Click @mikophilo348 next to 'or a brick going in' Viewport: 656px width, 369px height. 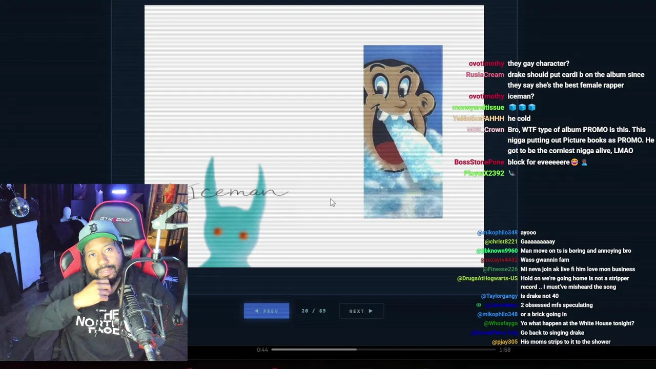(497, 314)
